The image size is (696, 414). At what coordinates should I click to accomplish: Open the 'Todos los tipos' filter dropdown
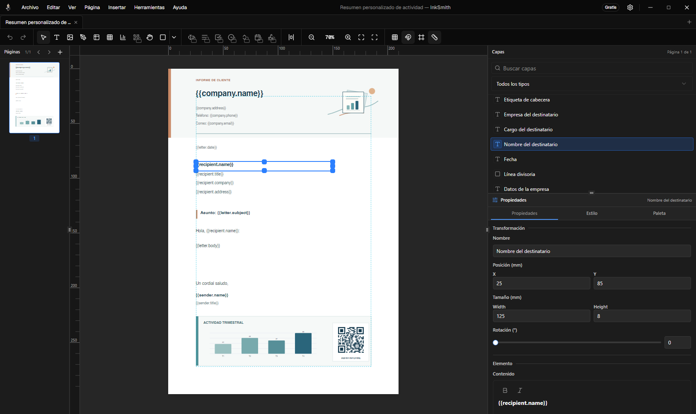592,84
